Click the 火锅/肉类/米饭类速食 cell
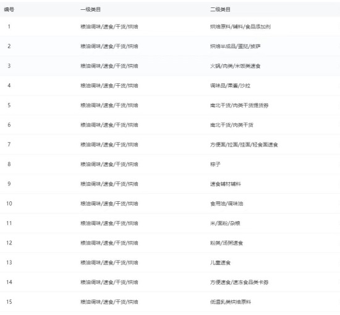Viewport: 340px width, 315px height. tap(236, 66)
